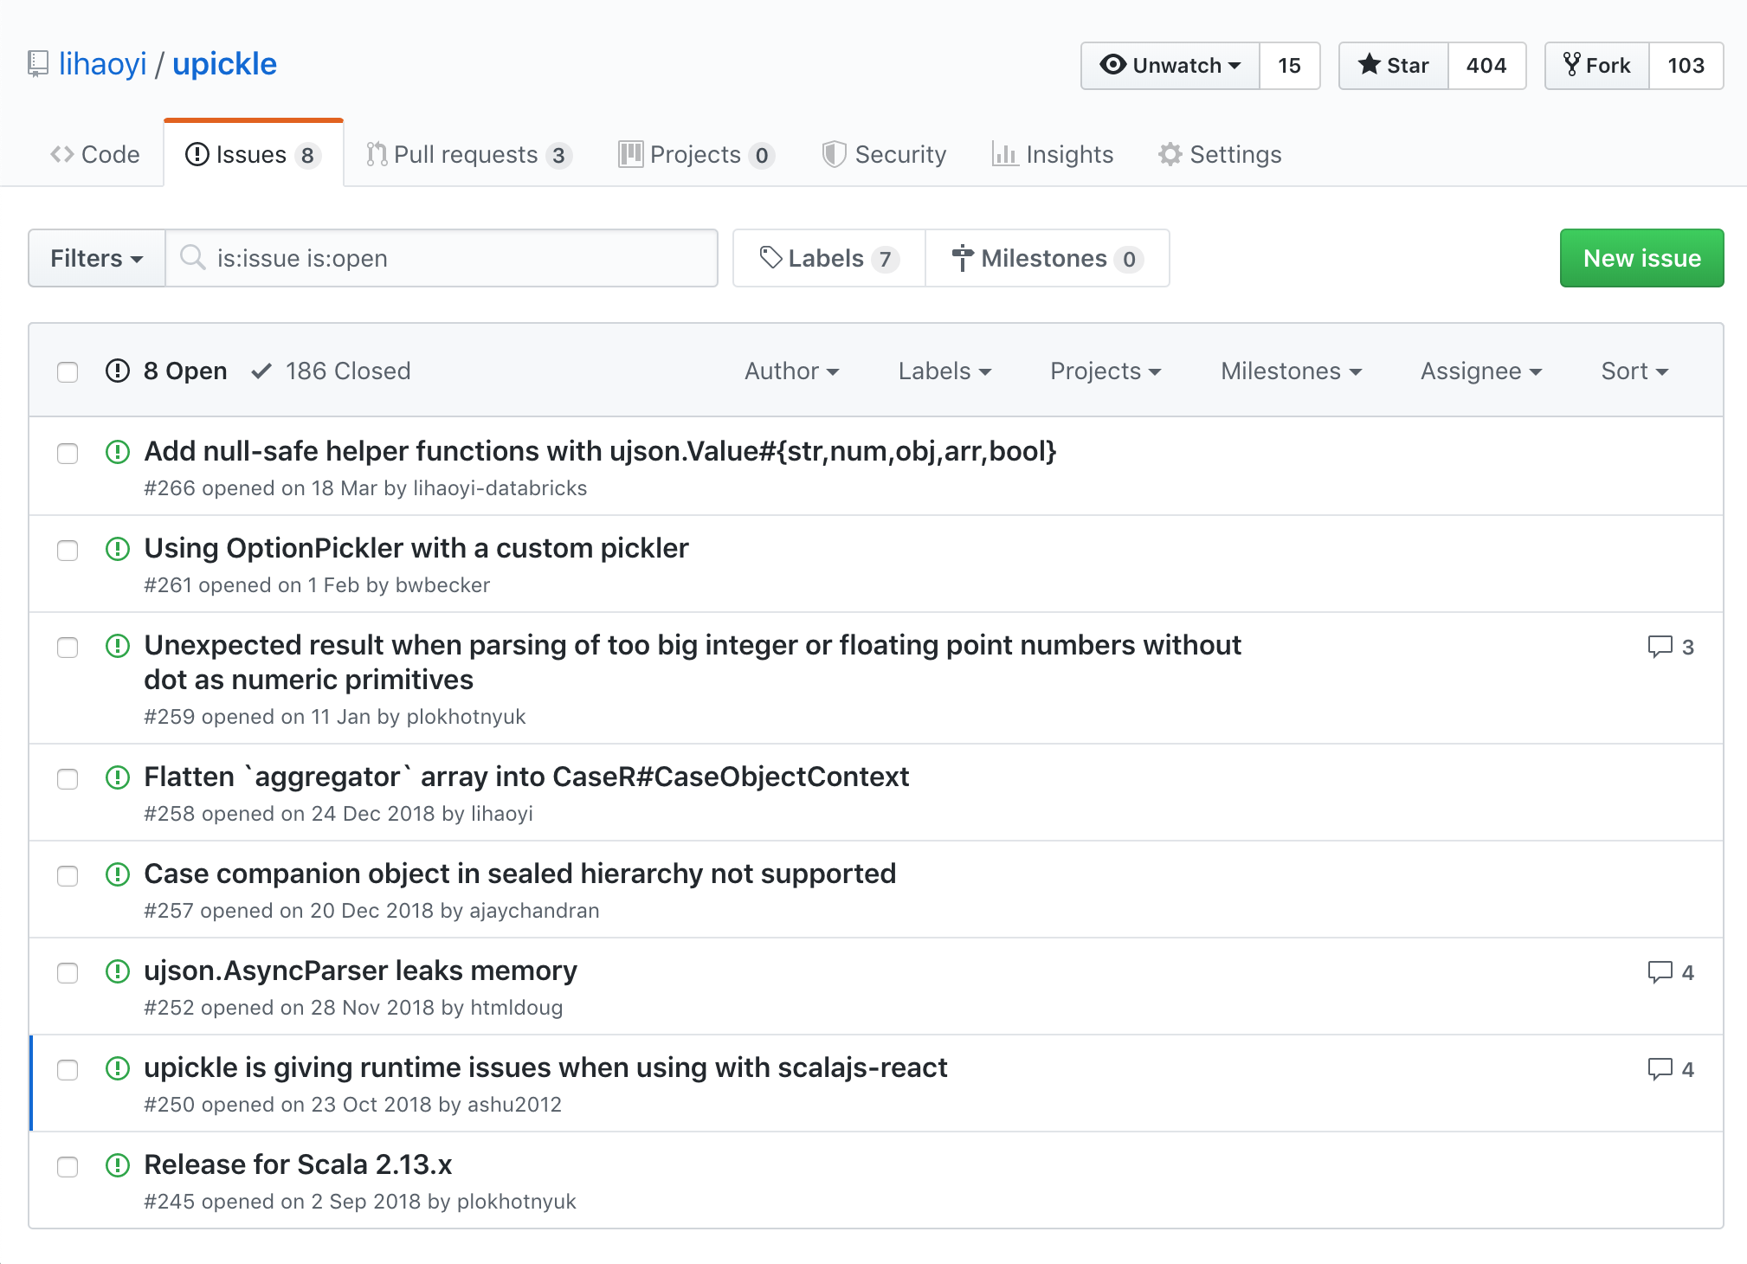
Task: Open the Security tab
Action: 884,154
